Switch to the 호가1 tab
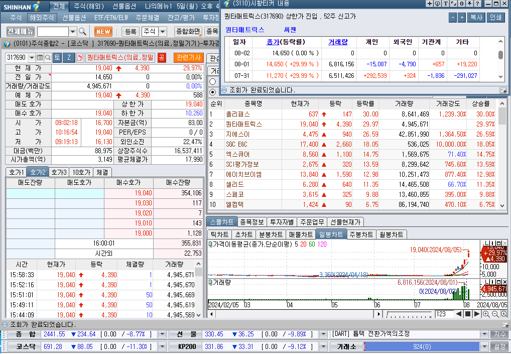 coord(16,172)
